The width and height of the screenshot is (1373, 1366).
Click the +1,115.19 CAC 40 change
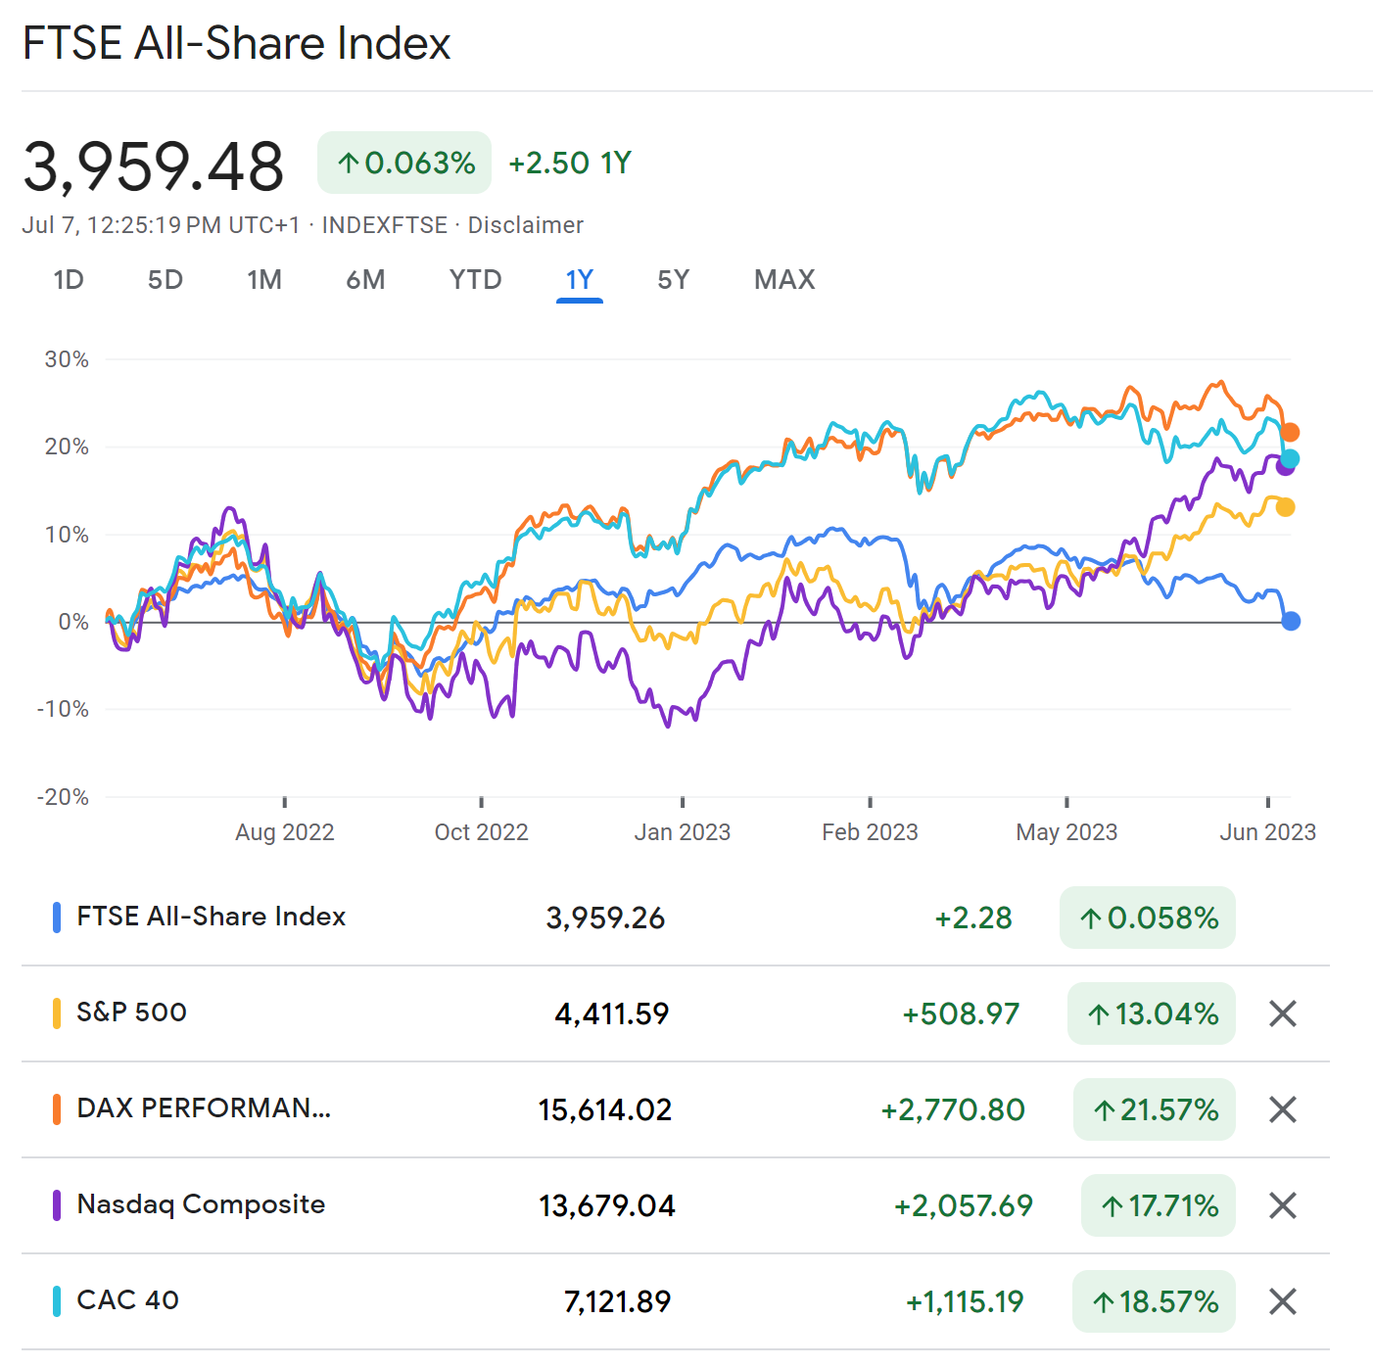point(965,1301)
